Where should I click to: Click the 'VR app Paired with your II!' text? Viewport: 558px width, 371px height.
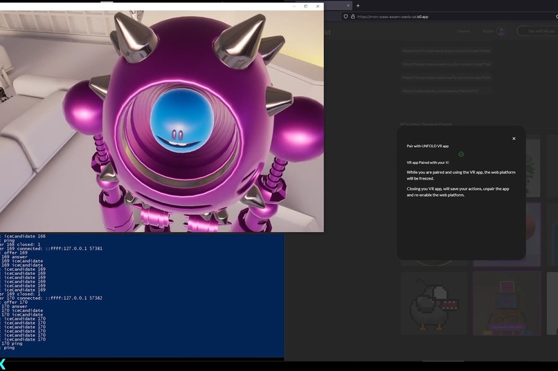428,162
